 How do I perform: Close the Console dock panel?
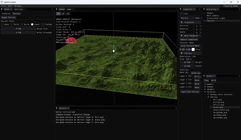tap(176, 108)
